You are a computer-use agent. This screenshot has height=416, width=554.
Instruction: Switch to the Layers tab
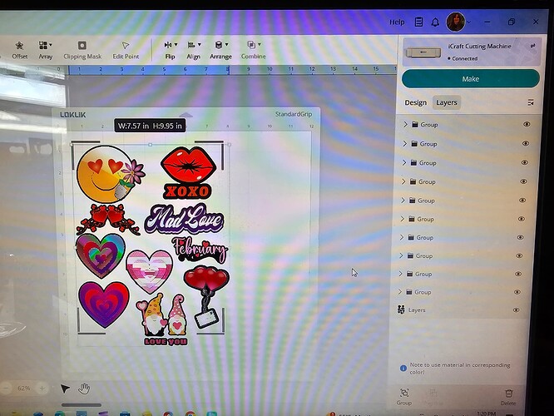(x=447, y=102)
